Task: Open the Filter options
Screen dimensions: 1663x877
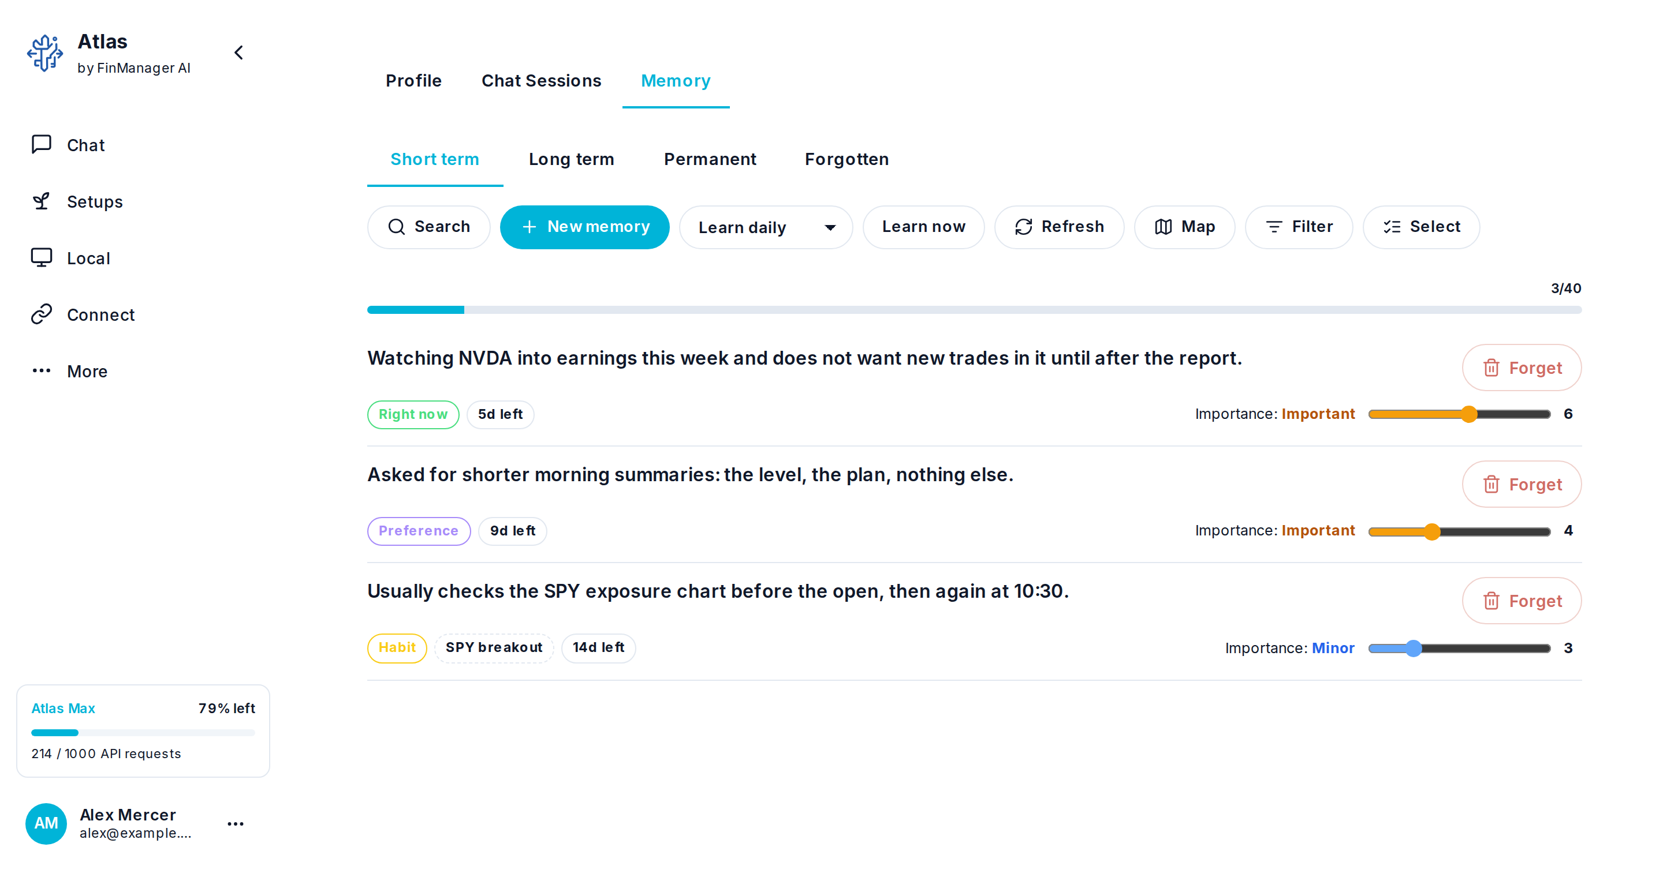Action: (x=1299, y=227)
